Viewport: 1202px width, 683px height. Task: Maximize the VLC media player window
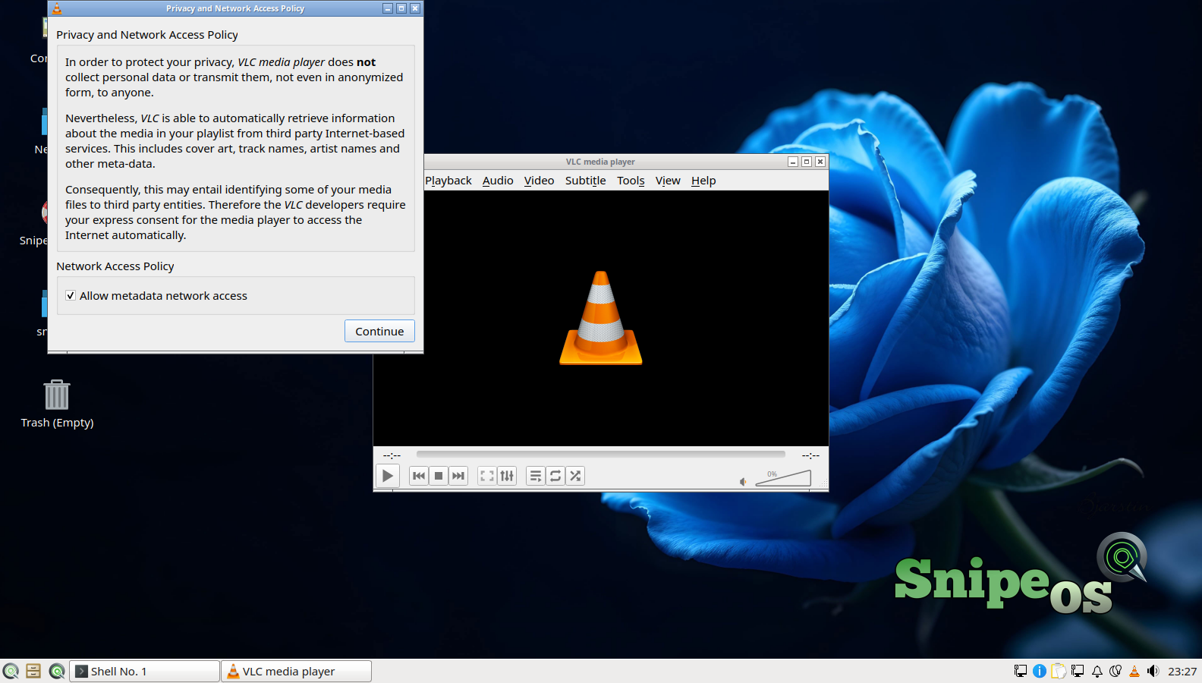(x=806, y=162)
